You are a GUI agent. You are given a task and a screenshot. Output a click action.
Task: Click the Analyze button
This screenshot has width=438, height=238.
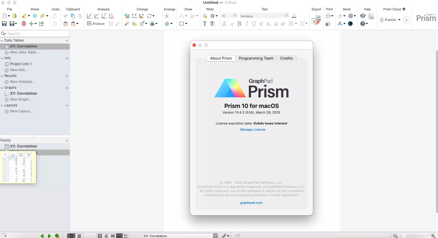click(x=96, y=24)
